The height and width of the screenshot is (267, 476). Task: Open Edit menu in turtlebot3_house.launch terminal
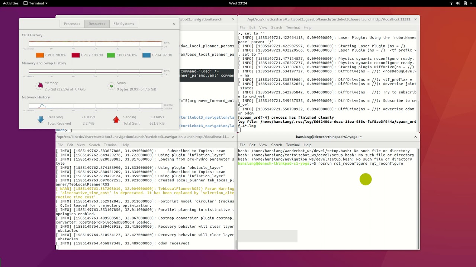pos(252,27)
